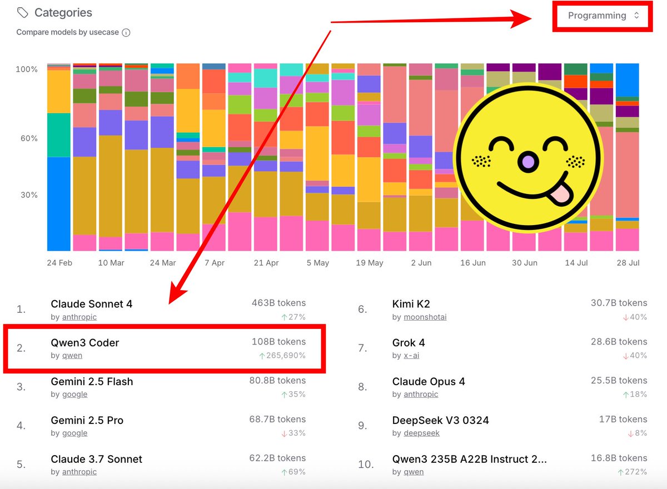Image resolution: width=667 pixels, height=489 pixels.
Task: Open the Grok 4 model entry
Action: click(x=409, y=343)
